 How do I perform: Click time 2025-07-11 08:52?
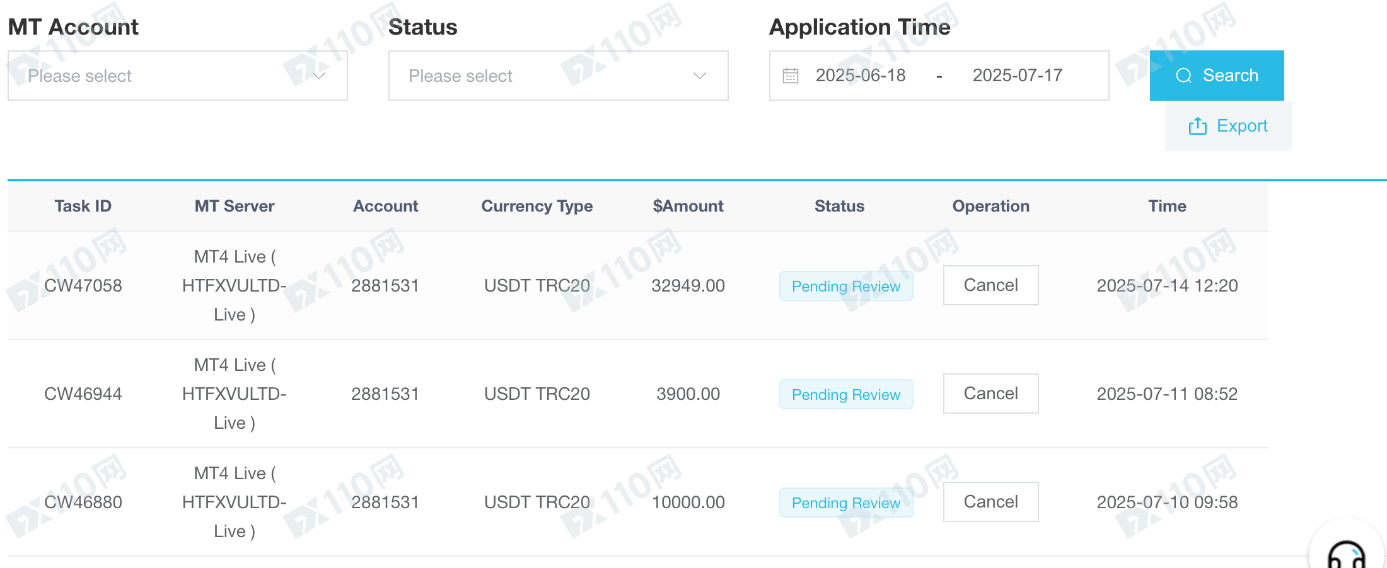pos(1167,394)
